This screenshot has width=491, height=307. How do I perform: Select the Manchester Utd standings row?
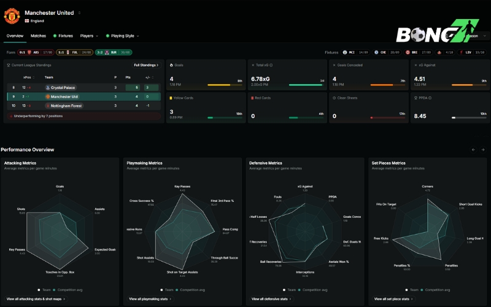pos(83,97)
